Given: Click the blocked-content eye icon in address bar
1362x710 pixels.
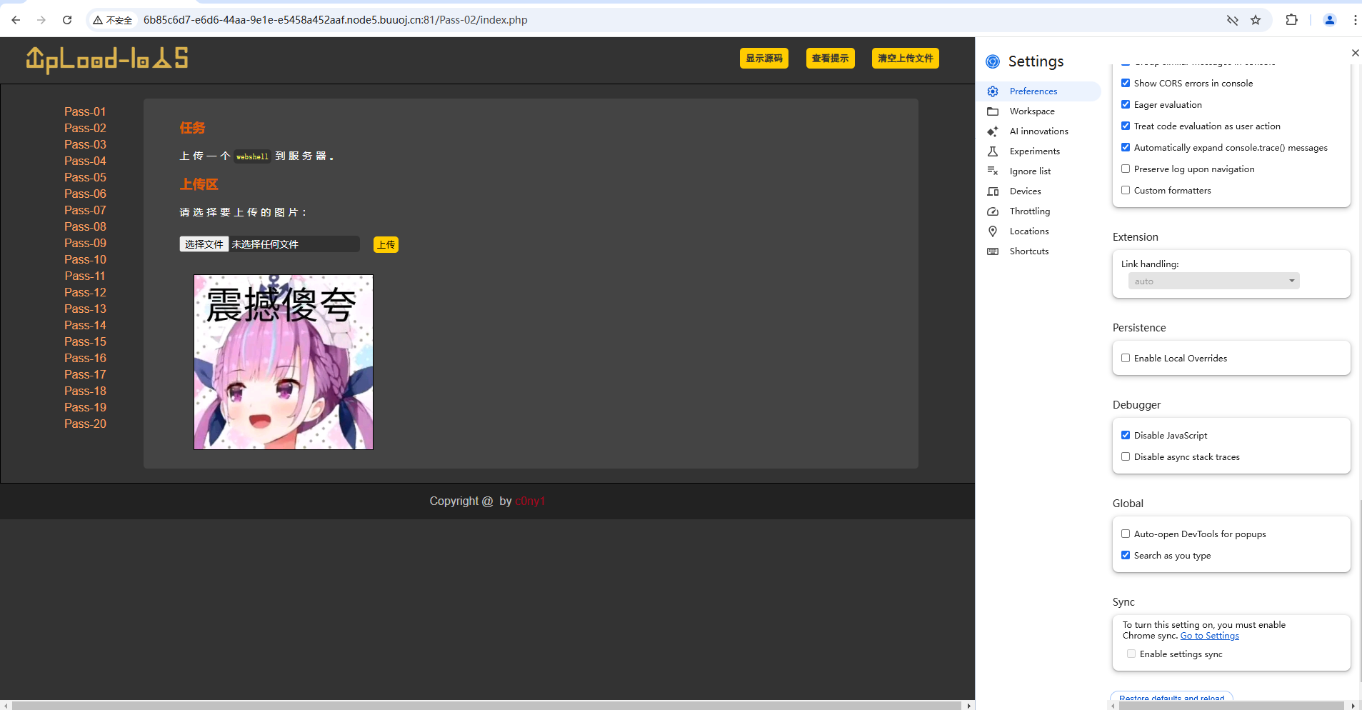Looking at the screenshot, I should pos(1232,20).
